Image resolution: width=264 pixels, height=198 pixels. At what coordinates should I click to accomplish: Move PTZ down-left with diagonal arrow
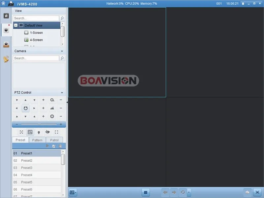coord(17,116)
